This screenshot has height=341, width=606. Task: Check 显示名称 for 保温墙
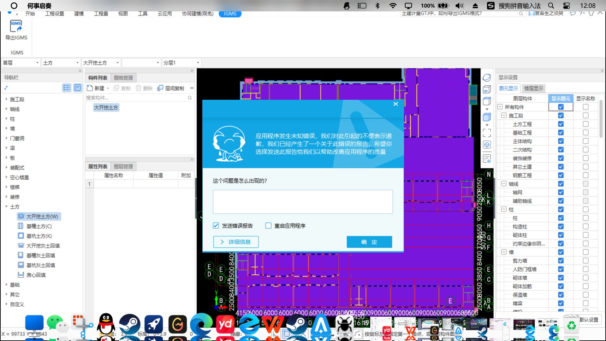(x=585, y=295)
